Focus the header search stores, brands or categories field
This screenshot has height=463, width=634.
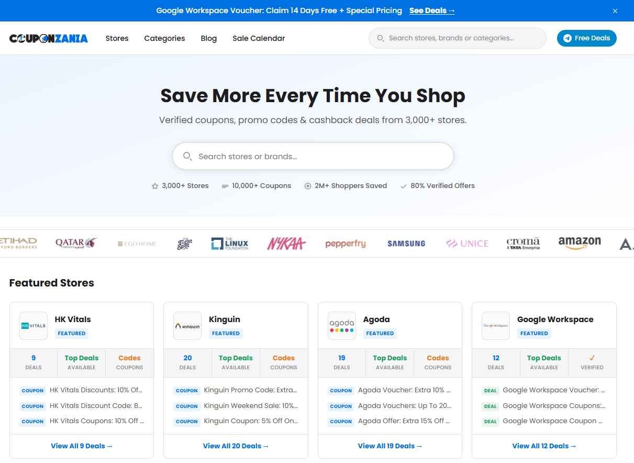pyautogui.click(x=458, y=38)
